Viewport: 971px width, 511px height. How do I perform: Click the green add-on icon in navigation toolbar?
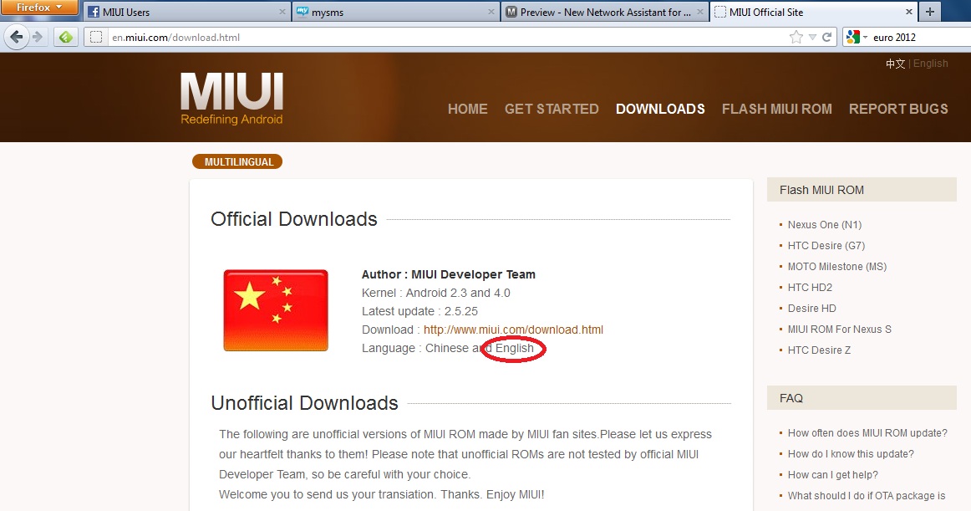(x=66, y=37)
